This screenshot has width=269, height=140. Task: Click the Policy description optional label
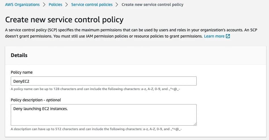click(x=36, y=100)
